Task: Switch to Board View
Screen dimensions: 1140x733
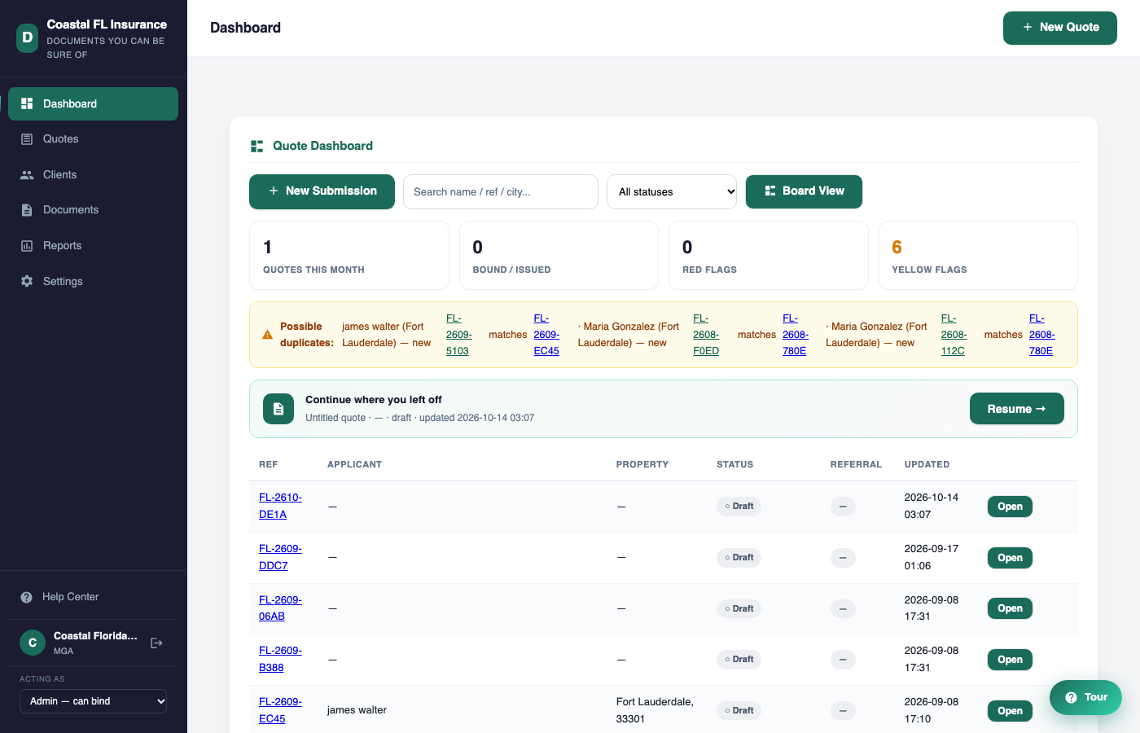Action: click(x=804, y=191)
